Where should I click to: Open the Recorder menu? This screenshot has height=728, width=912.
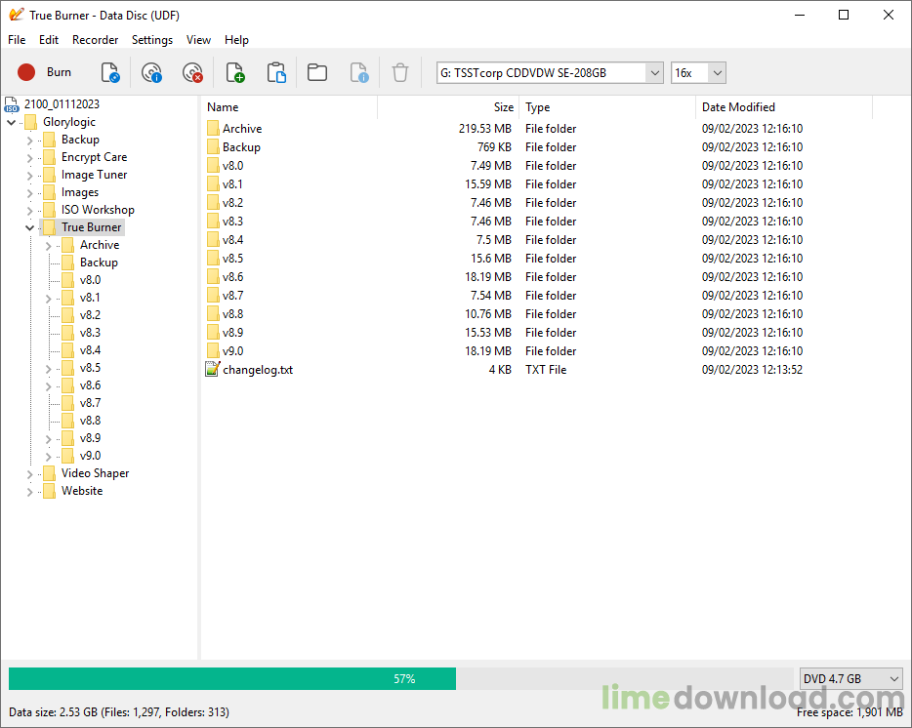96,40
